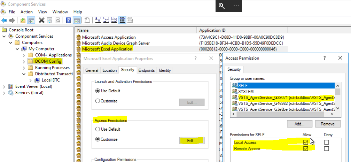
Task: Expand the Event Viewer (Local) node
Action: point(4,86)
